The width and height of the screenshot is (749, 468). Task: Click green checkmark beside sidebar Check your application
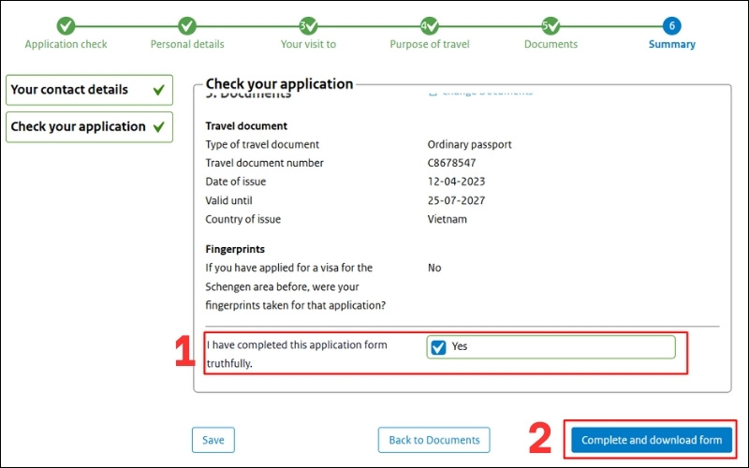(x=158, y=127)
